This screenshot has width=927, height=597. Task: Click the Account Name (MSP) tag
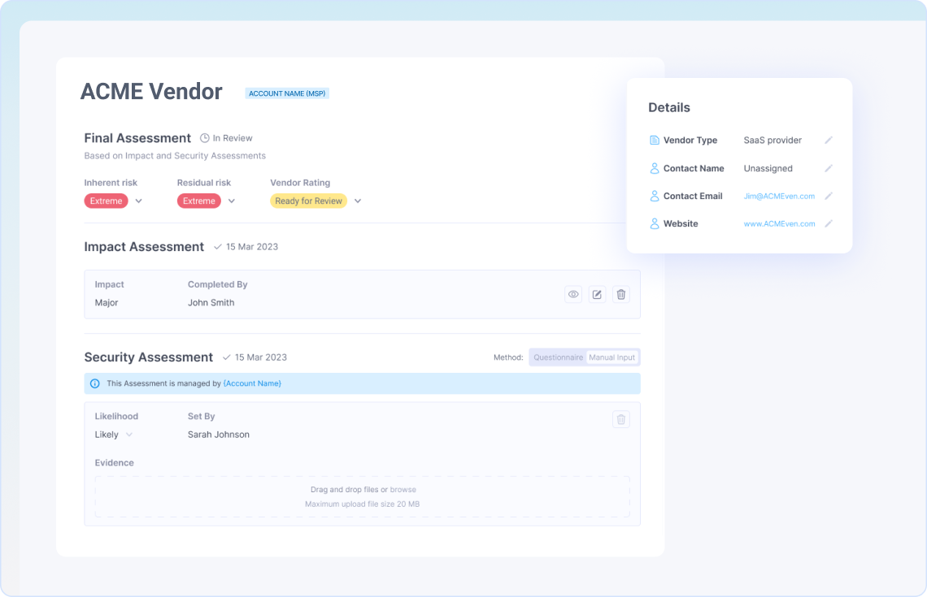tap(287, 93)
